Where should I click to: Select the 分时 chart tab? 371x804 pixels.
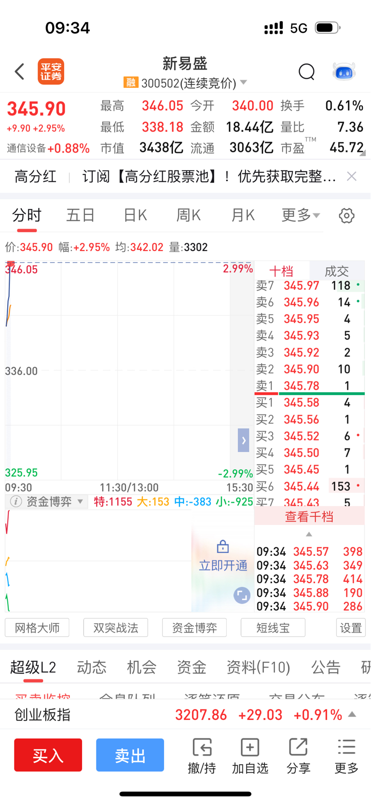tap(27, 215)
